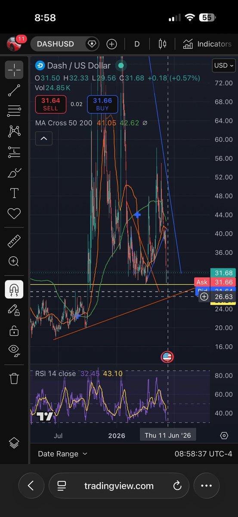Change the D chart interval
The width and height of the screenshot is (238, 517).
[137, 44]
